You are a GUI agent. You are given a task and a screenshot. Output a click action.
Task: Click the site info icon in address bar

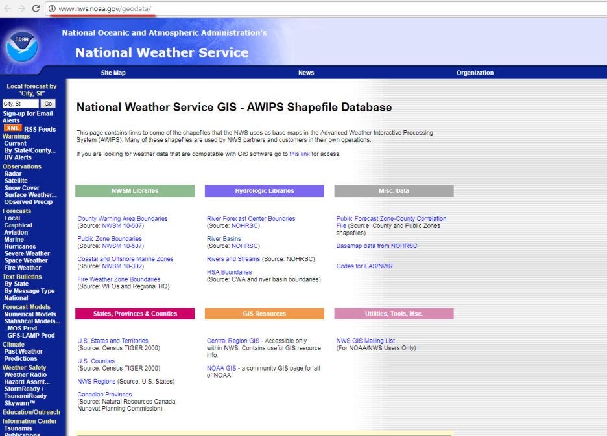tap(52, 8)
